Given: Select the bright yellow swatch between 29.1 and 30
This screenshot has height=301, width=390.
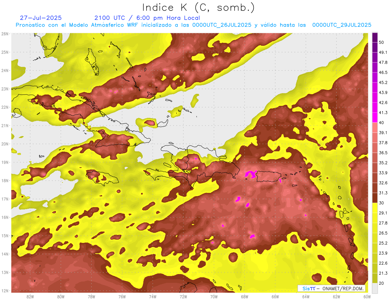Looking at the screenshot, I should (375, 208).
